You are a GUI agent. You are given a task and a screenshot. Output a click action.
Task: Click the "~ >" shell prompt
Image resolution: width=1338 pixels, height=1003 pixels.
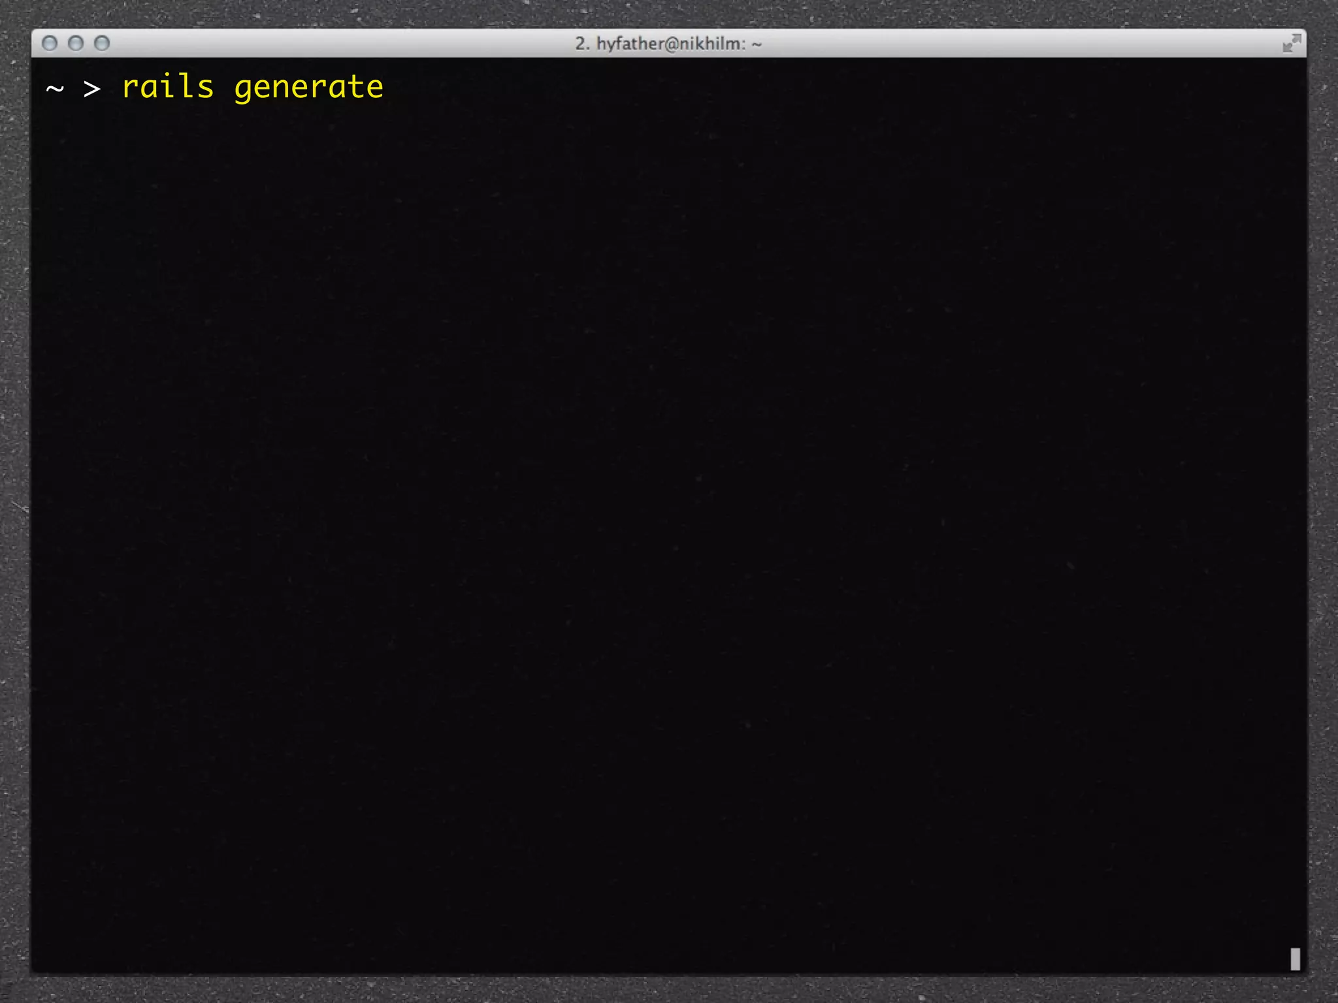(73, 88)
